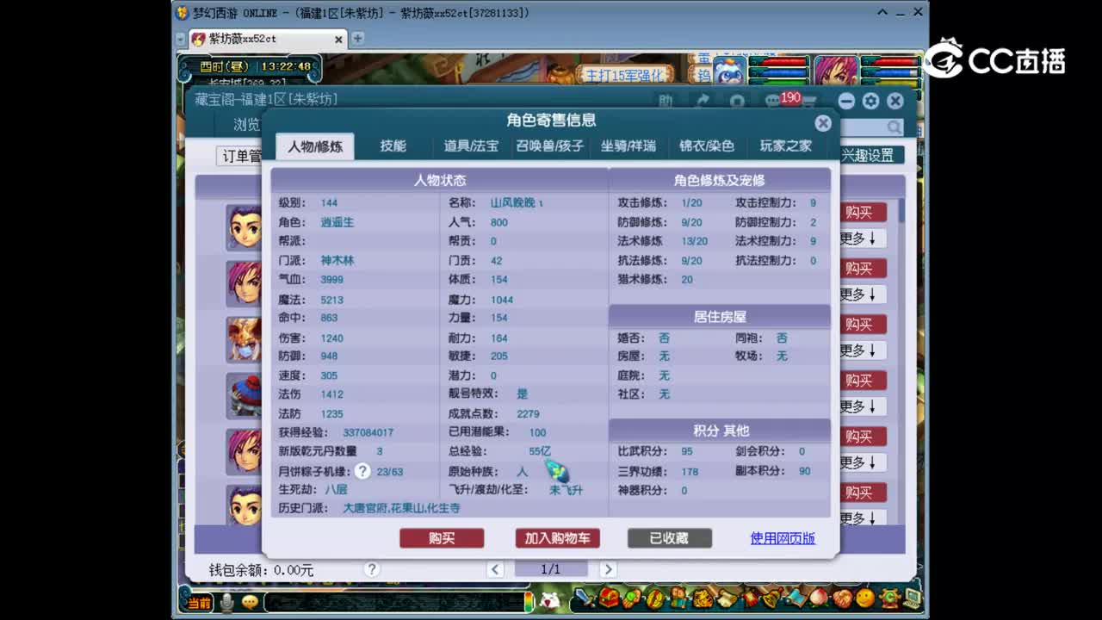1102x620 pixels.
Task: Click character name 山风晚晚
Action: [517, 203]
